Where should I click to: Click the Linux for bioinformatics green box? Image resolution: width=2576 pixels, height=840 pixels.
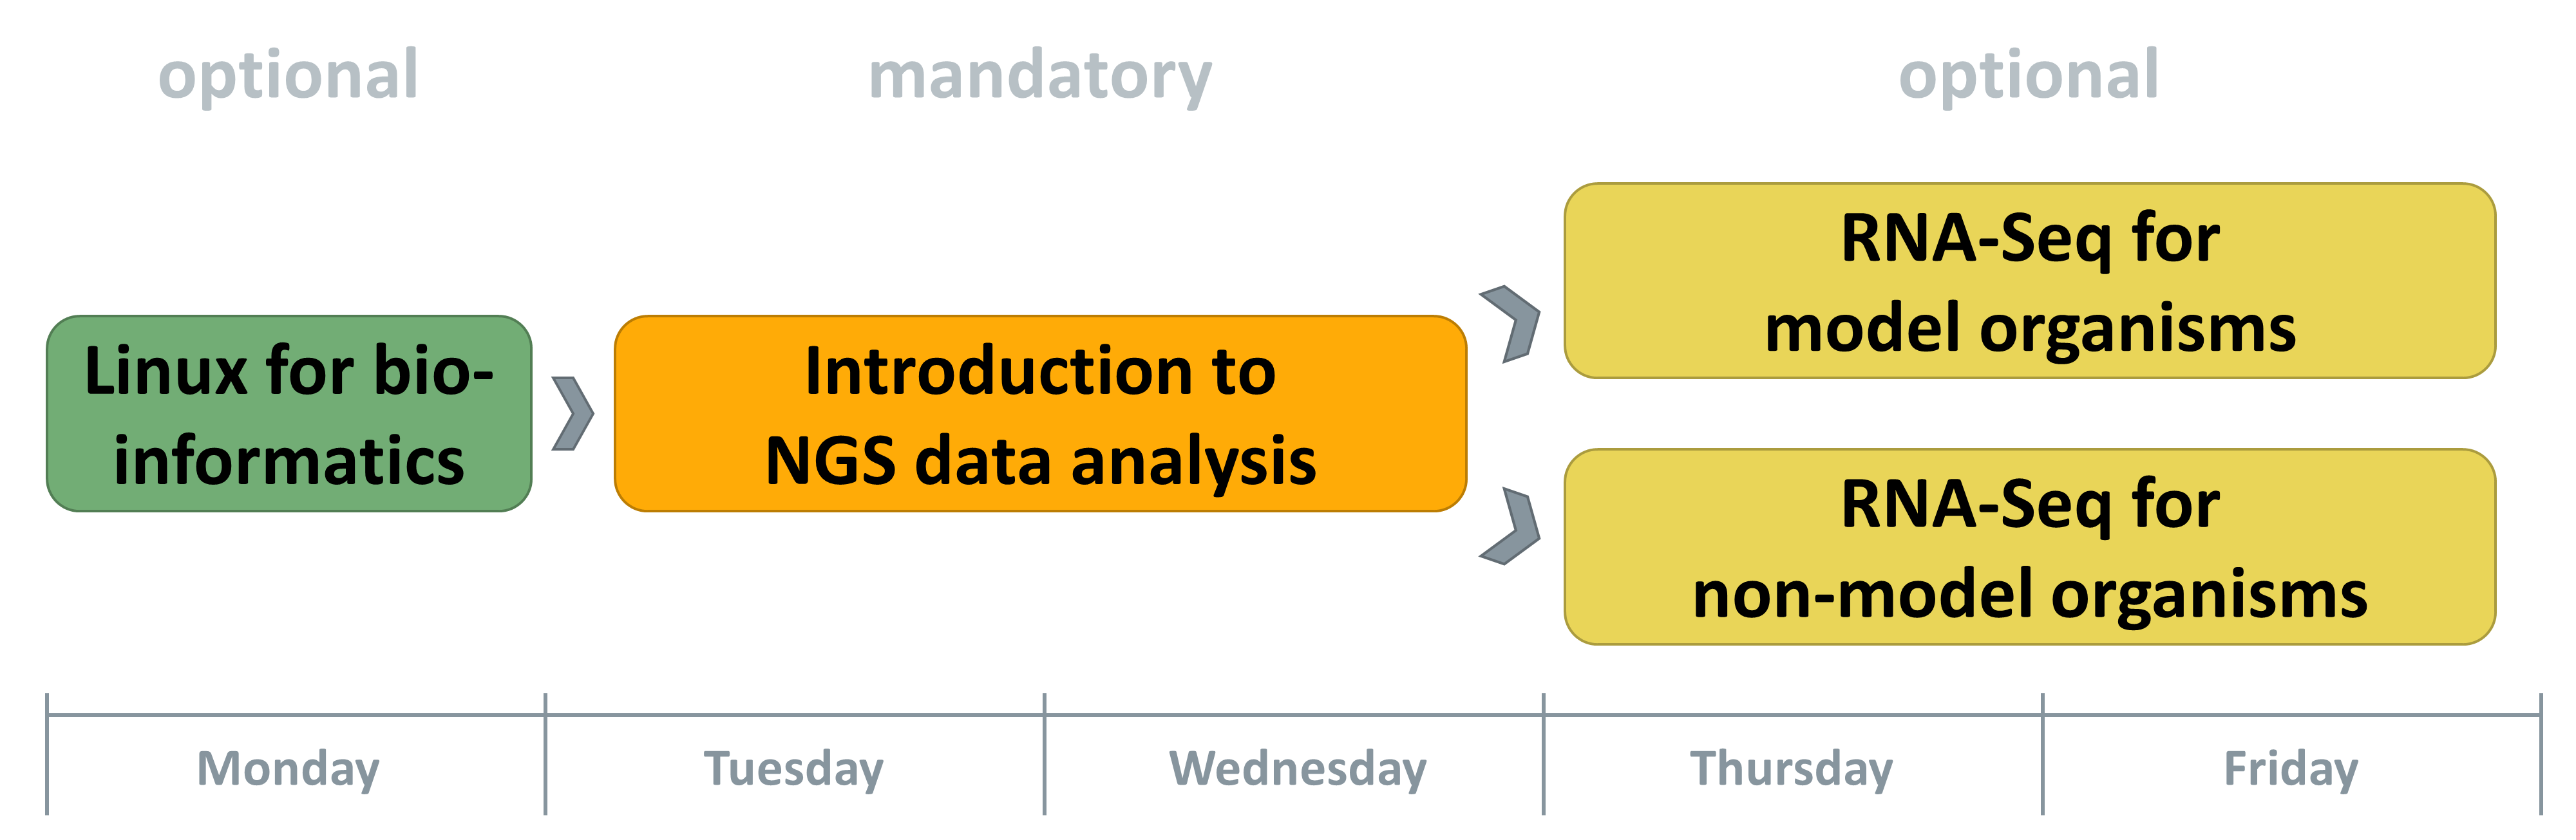click(x=289, y=414)
